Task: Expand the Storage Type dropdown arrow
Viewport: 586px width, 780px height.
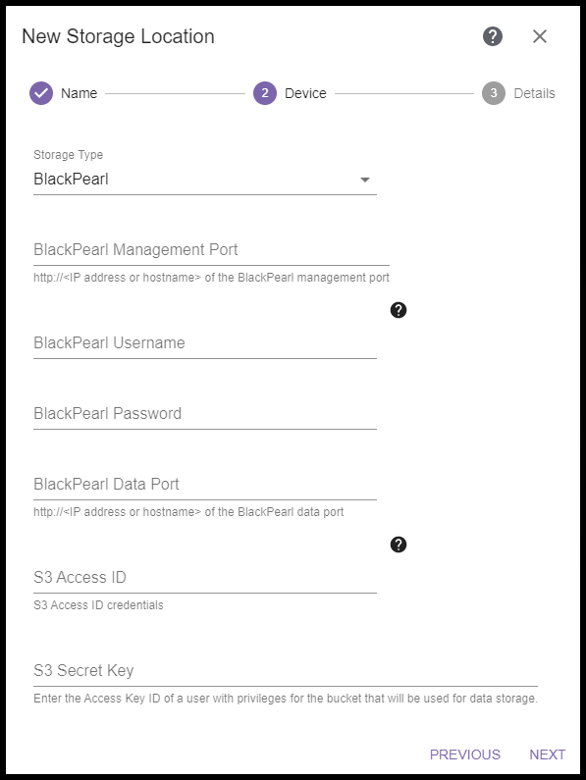Action: (365, 180)
